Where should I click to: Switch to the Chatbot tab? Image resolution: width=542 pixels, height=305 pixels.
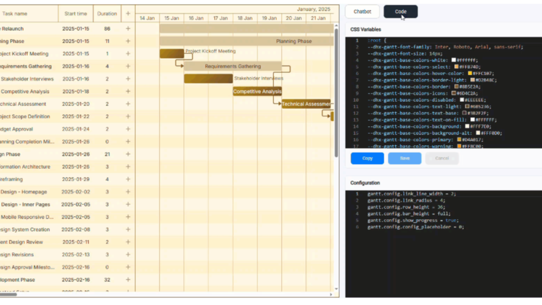(362, 11)
